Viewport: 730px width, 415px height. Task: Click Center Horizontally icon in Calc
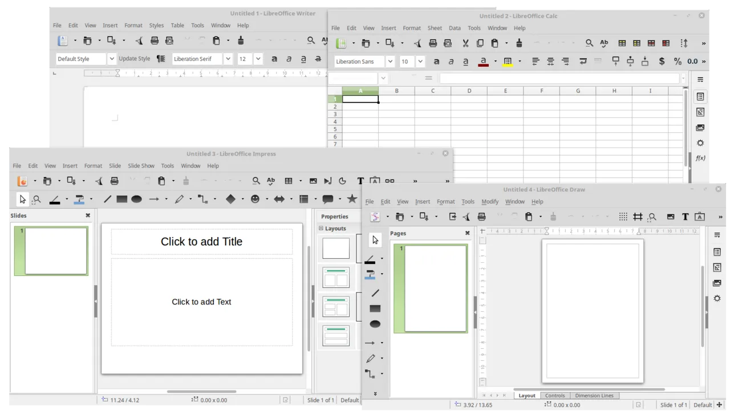[550, 61]
